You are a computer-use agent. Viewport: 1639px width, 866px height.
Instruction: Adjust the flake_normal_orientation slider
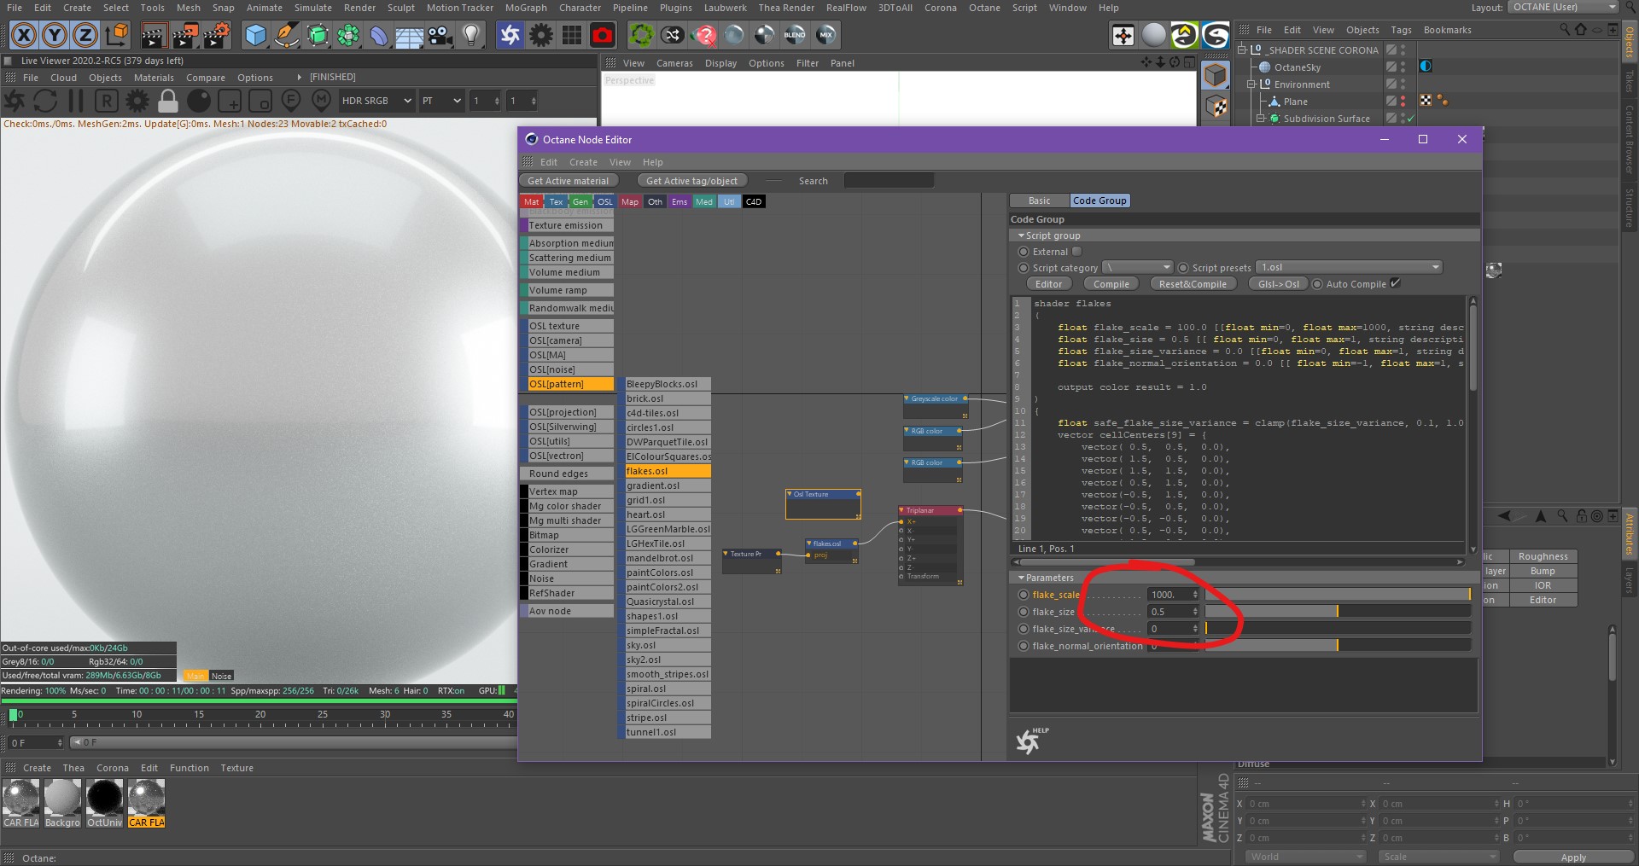coord(1338,646)
